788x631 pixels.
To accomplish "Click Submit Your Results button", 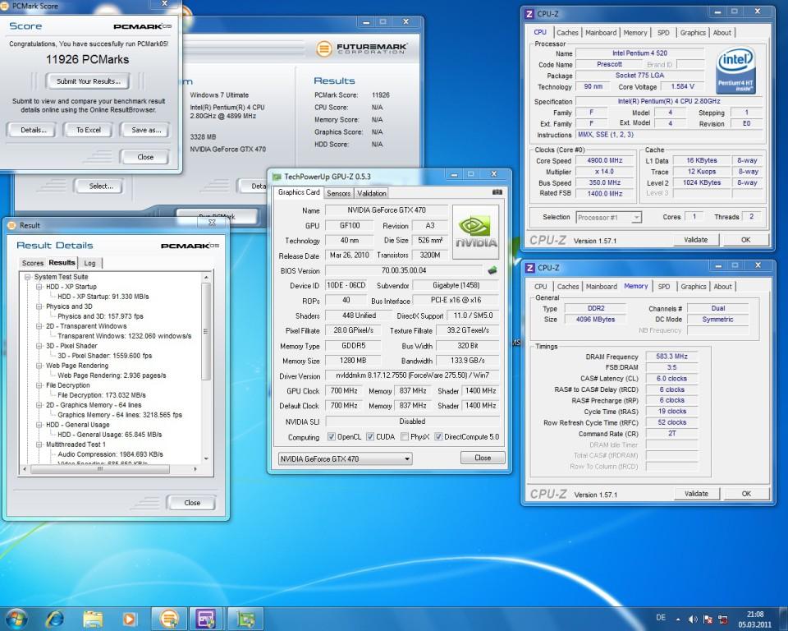I will tap(88, 81).
